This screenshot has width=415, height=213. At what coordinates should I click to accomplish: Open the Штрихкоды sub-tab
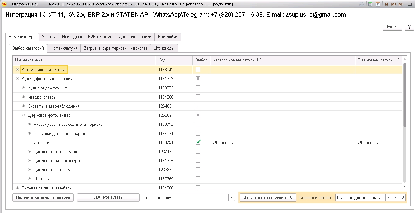coord(164,48)
